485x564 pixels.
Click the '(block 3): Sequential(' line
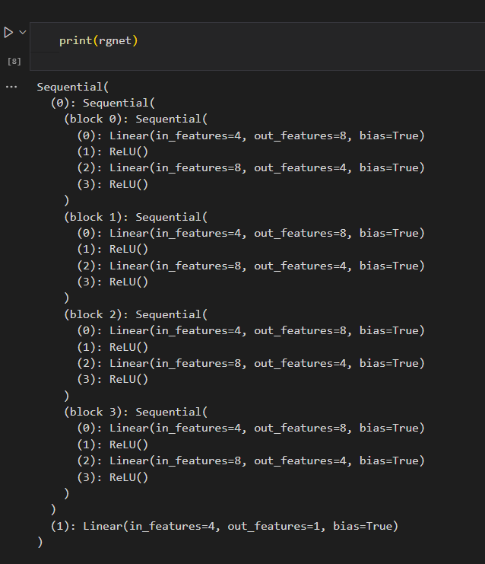point(136,413)
